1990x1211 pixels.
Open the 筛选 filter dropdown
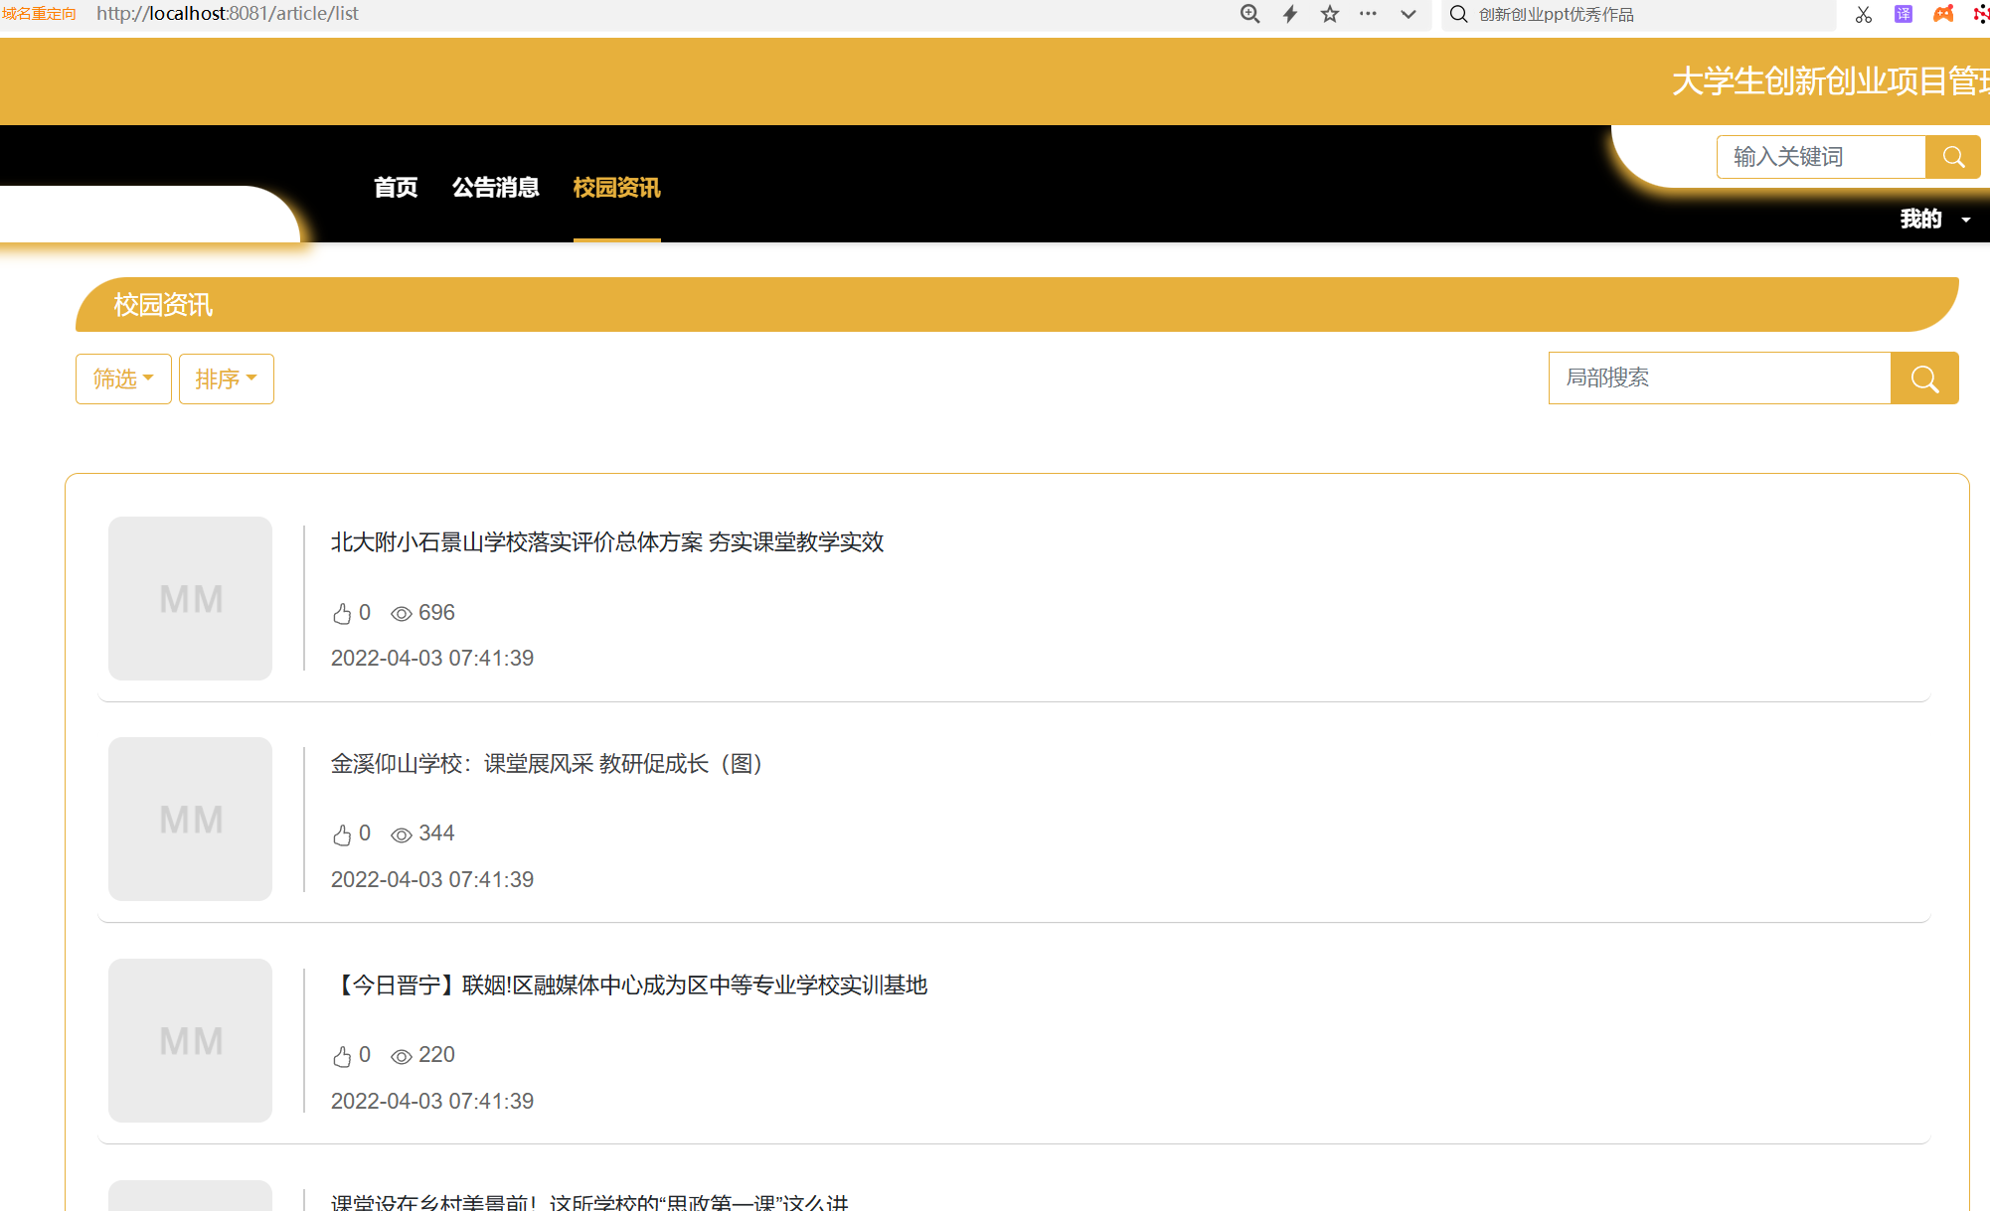(123, 378)
